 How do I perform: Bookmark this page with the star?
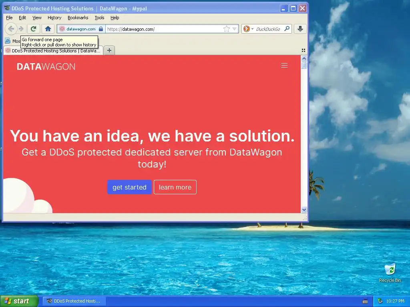pos(227,29)
